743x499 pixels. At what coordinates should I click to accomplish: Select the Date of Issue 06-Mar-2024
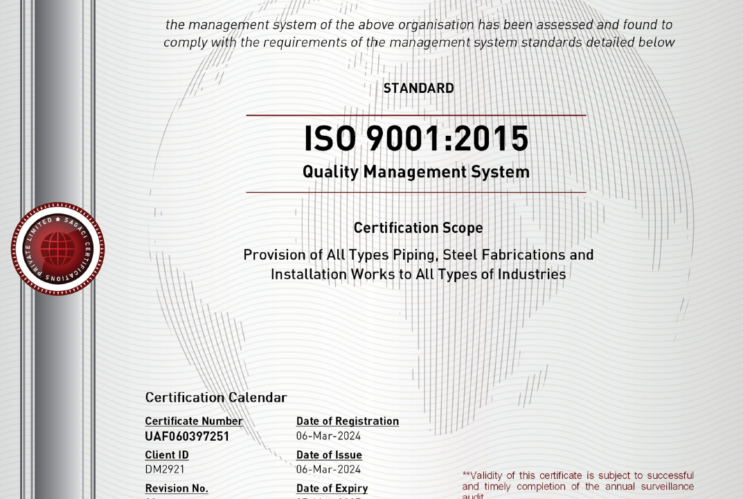point(328,469)
